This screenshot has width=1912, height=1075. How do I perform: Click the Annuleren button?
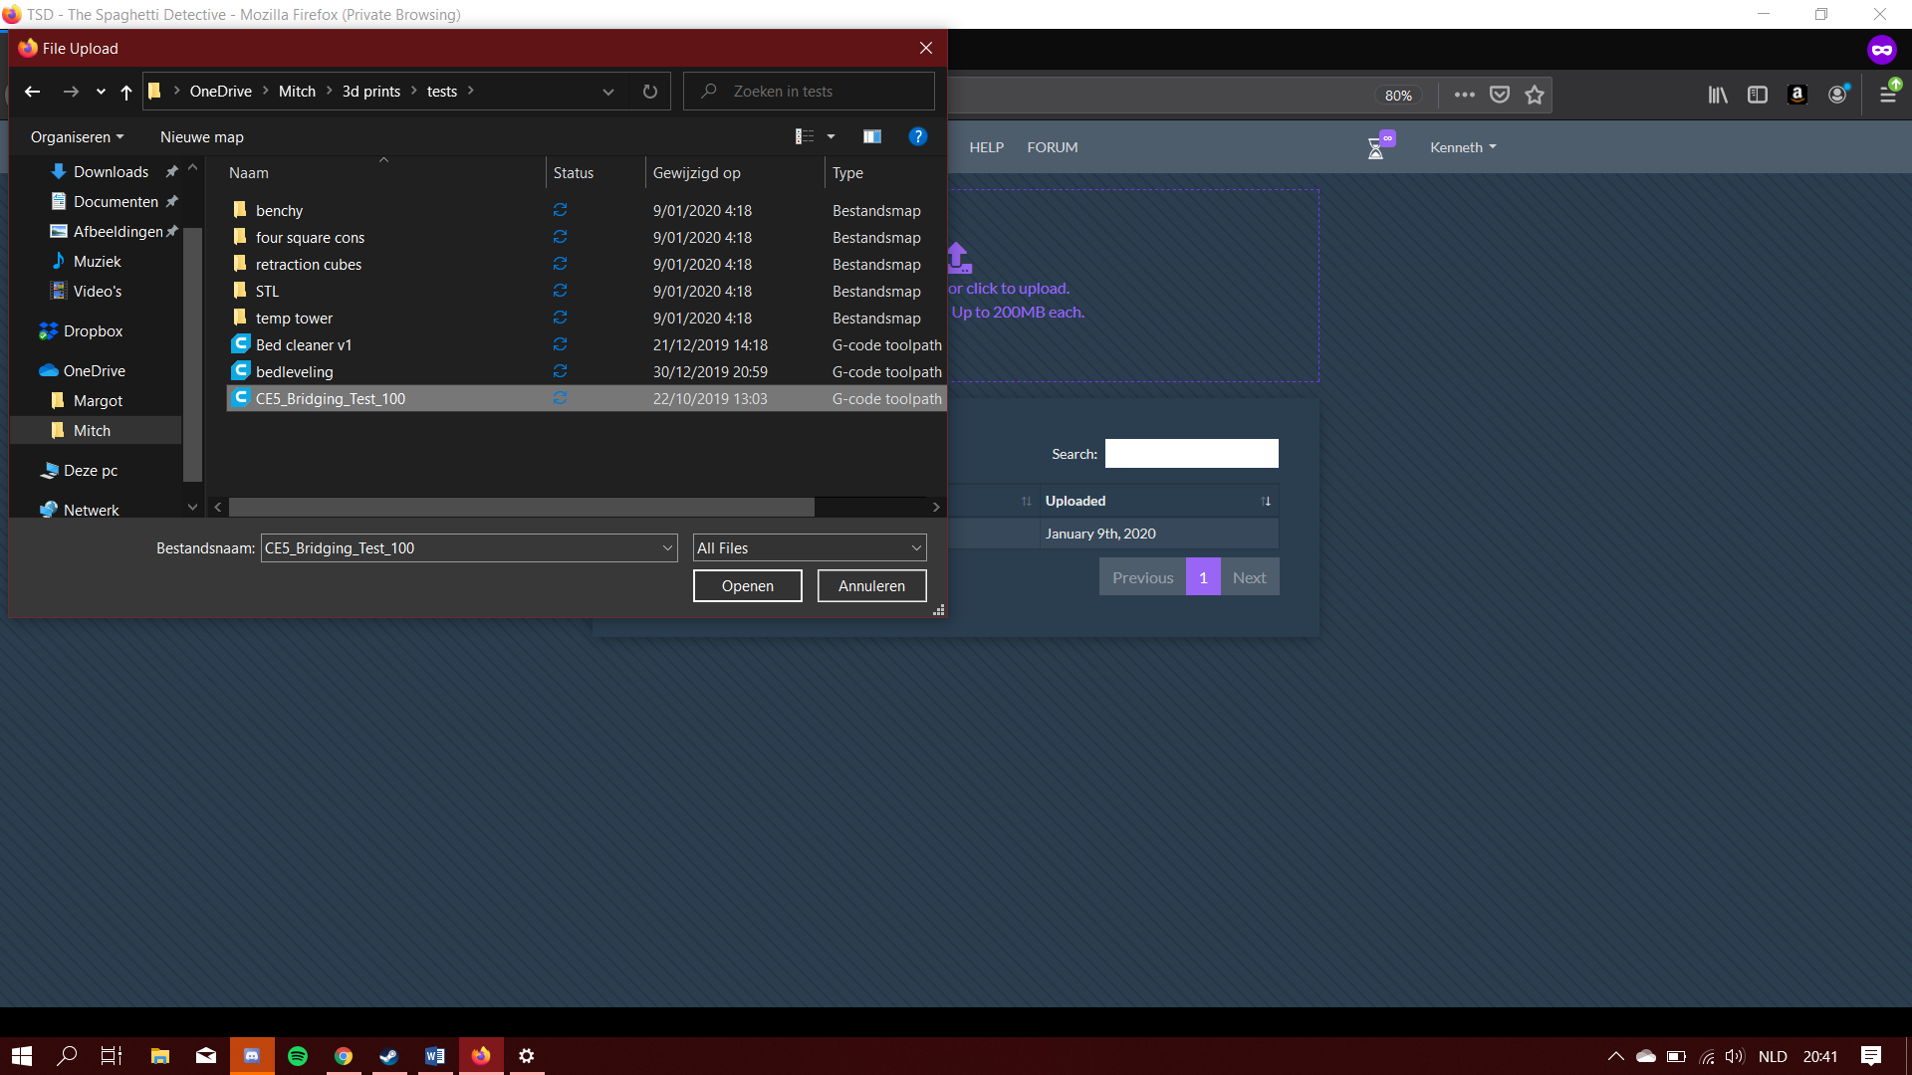tap(871, 586)
